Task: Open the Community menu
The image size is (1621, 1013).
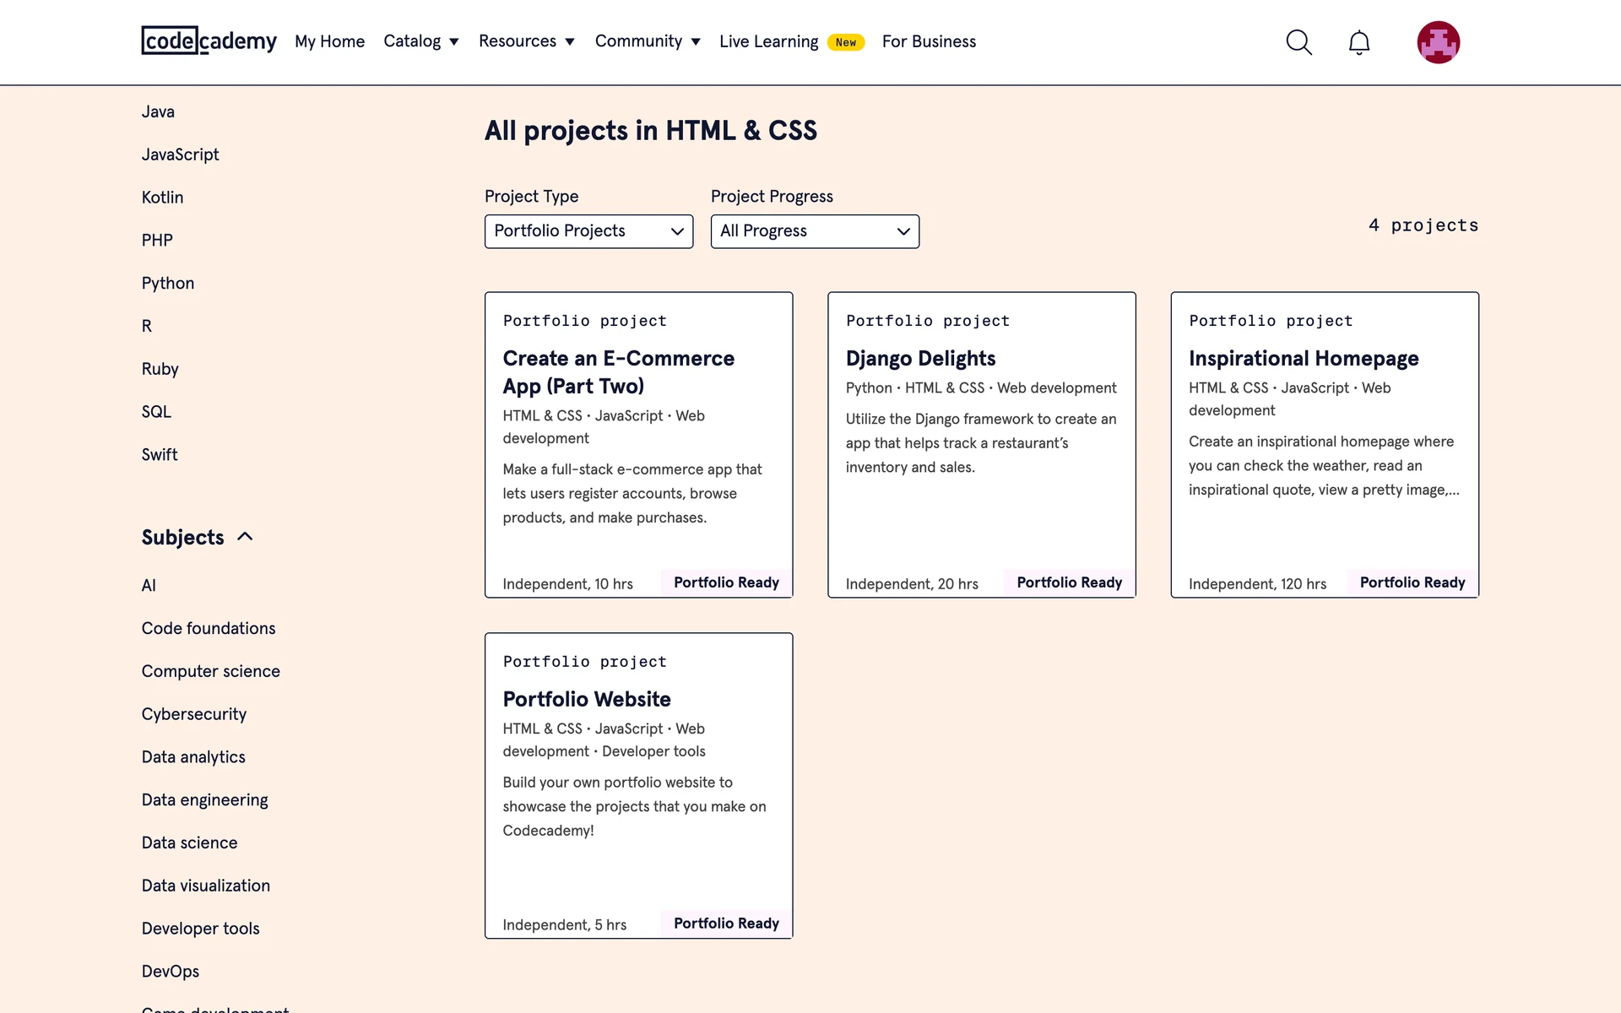Action: [647, 41]
